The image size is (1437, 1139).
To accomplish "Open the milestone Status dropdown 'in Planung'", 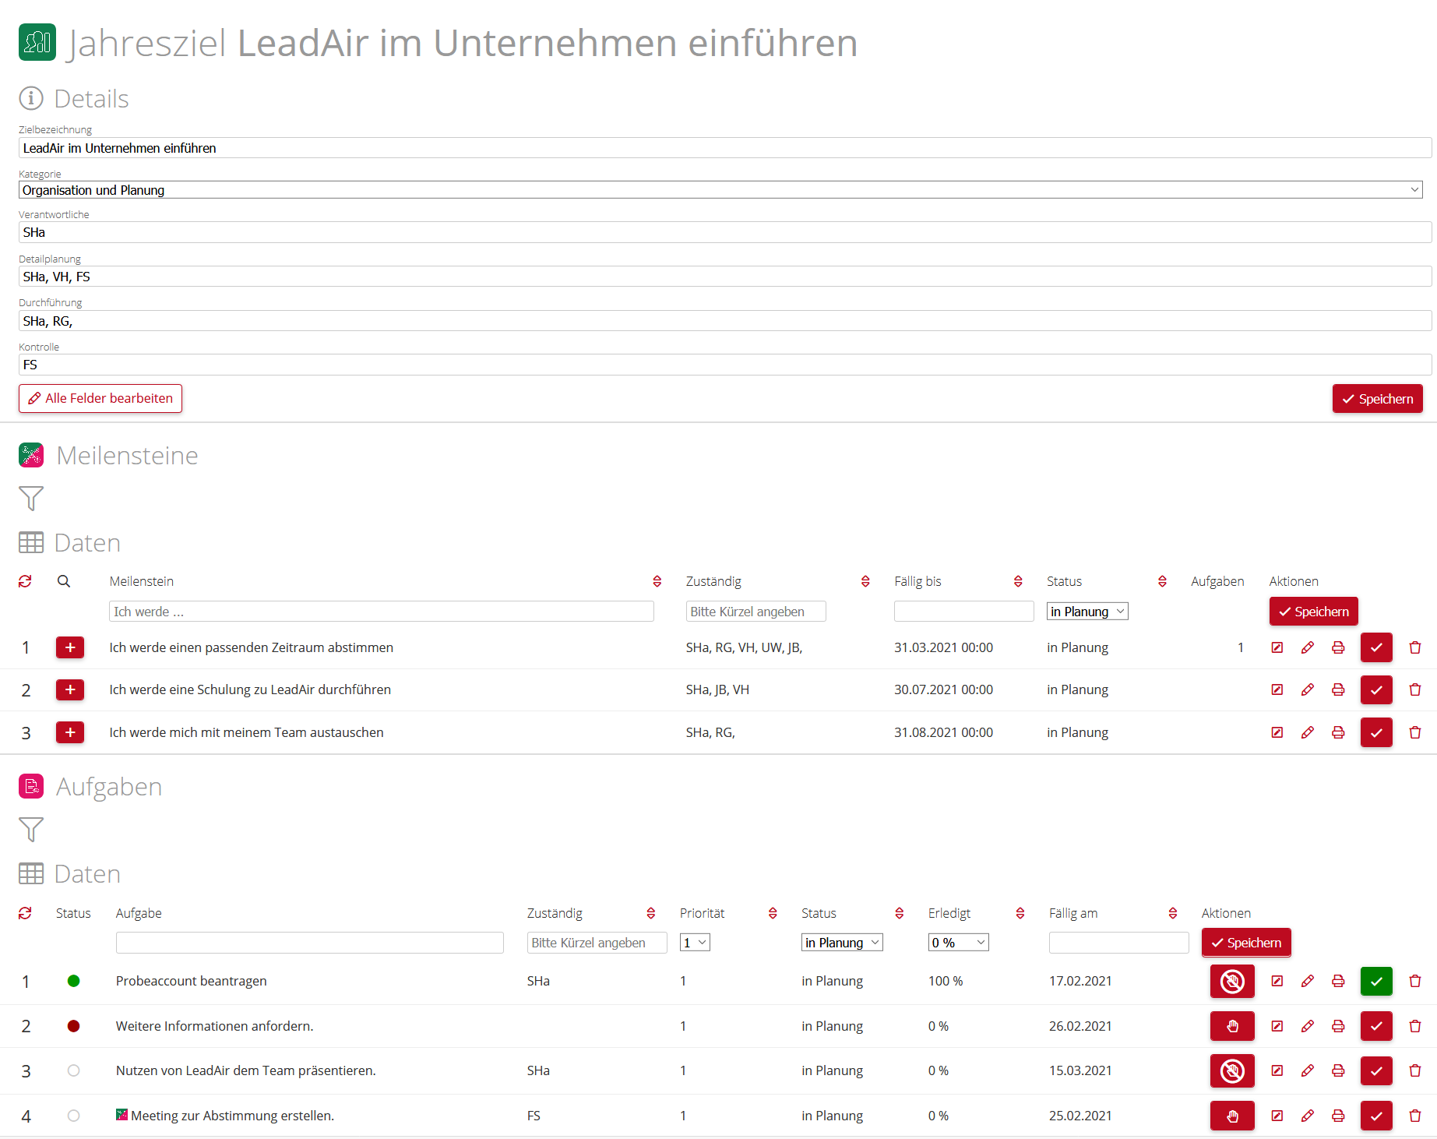I will [1087, 612].
